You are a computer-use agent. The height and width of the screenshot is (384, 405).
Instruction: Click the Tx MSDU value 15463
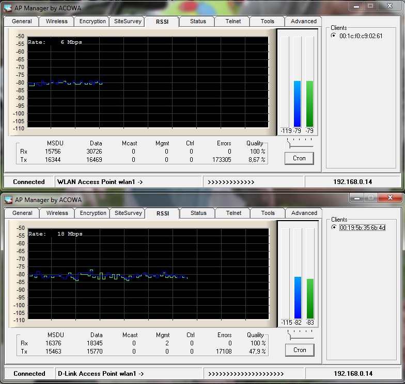tap(53, 352)
